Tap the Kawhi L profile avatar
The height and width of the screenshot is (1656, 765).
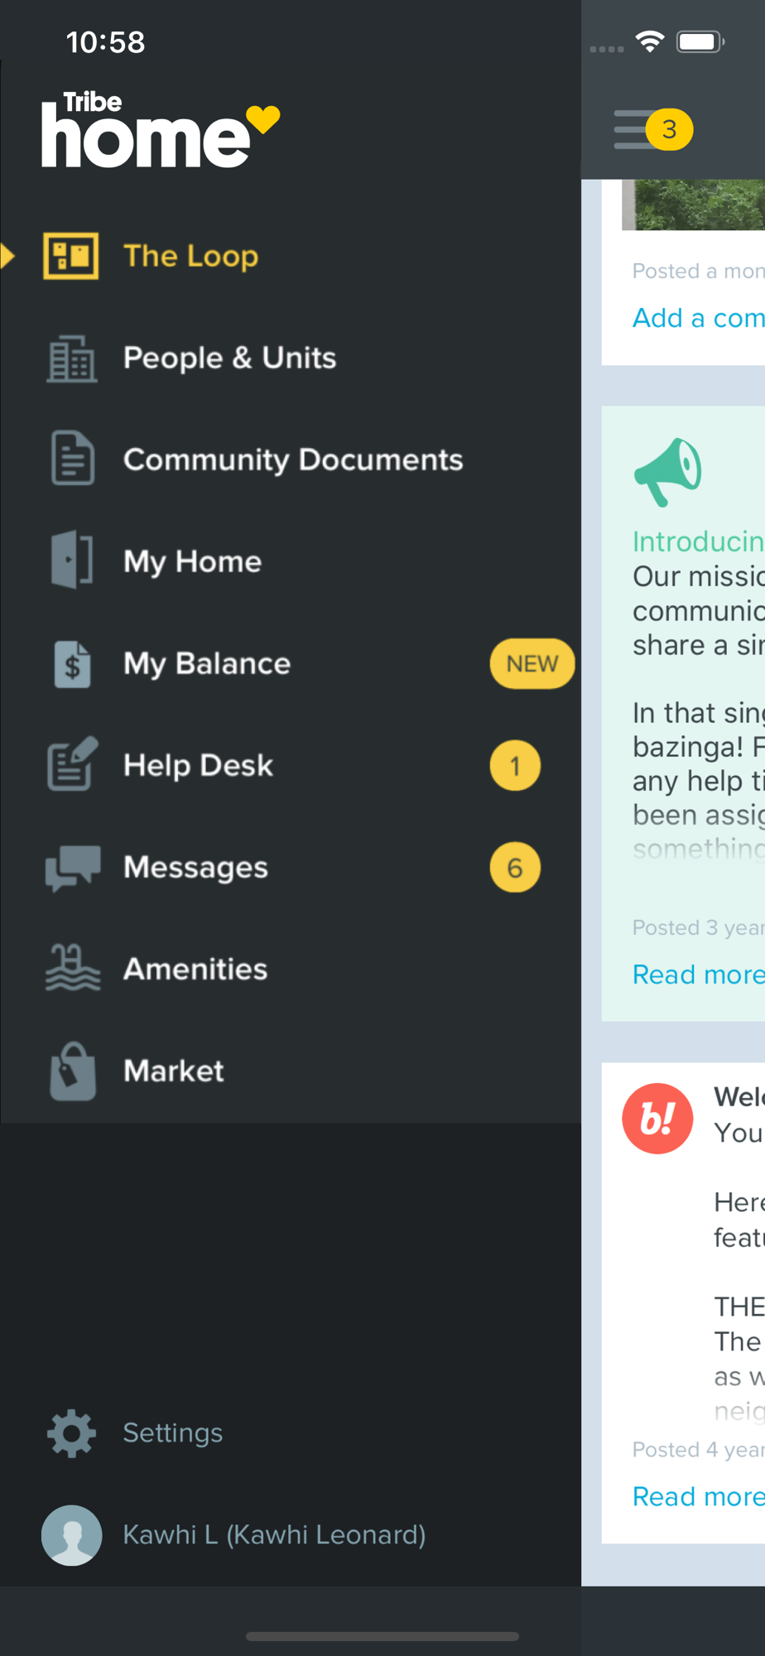tap(72, 1535)
